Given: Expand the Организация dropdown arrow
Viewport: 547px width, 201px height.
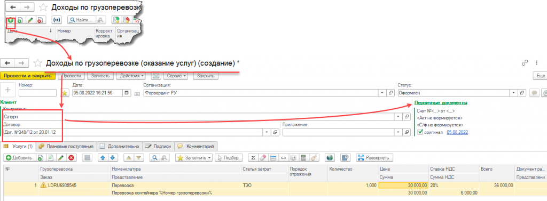Looking at the screenshot, I should coord(382,93).
